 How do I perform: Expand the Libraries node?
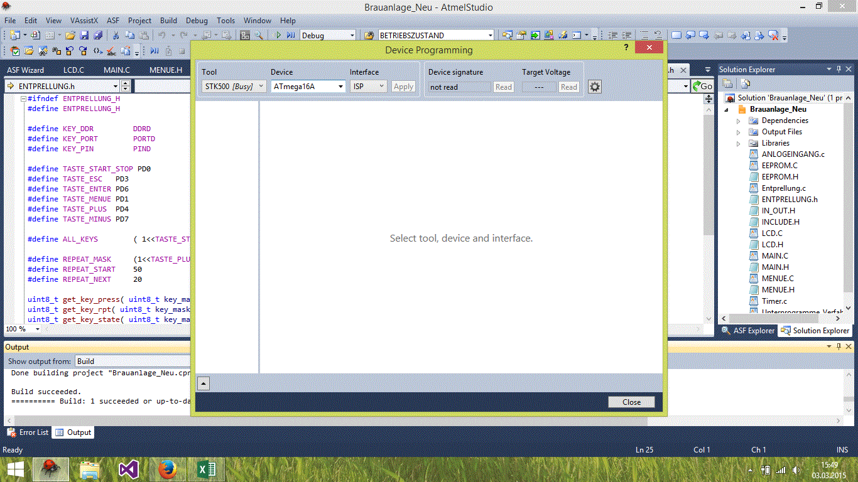click(x=739, y=143)
